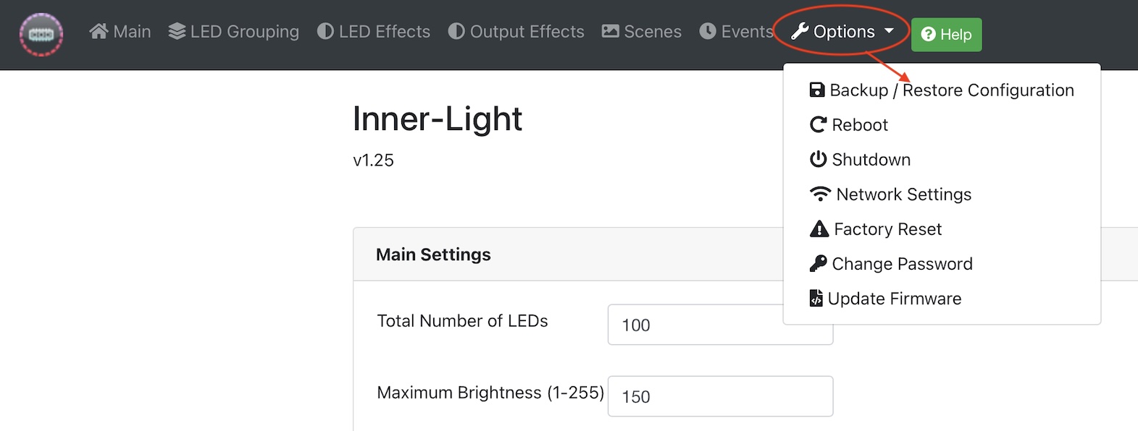This screenshot has height=431, width=1138.
Task: Click the floppy disk Backup icon
Action: (817, 90)
